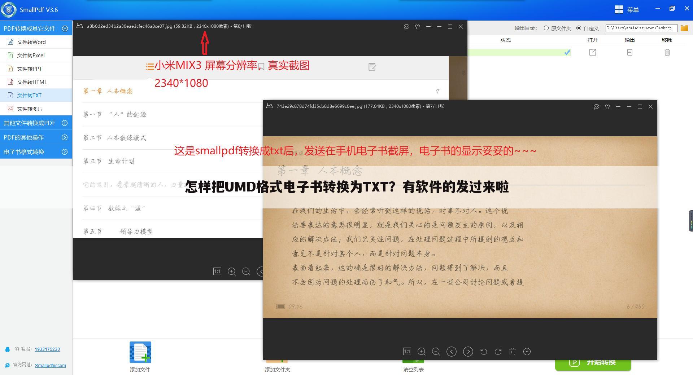Select 文件转Word conversion option
This screenshot has width=693, height=375.
36,42
